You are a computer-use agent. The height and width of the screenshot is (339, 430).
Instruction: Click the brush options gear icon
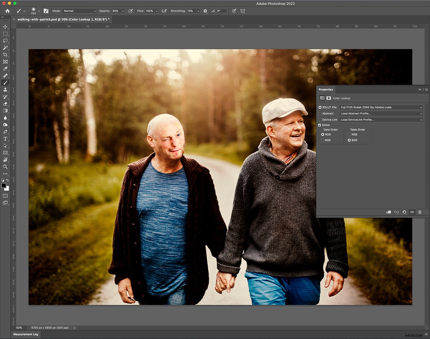click(x=205, y=11)
